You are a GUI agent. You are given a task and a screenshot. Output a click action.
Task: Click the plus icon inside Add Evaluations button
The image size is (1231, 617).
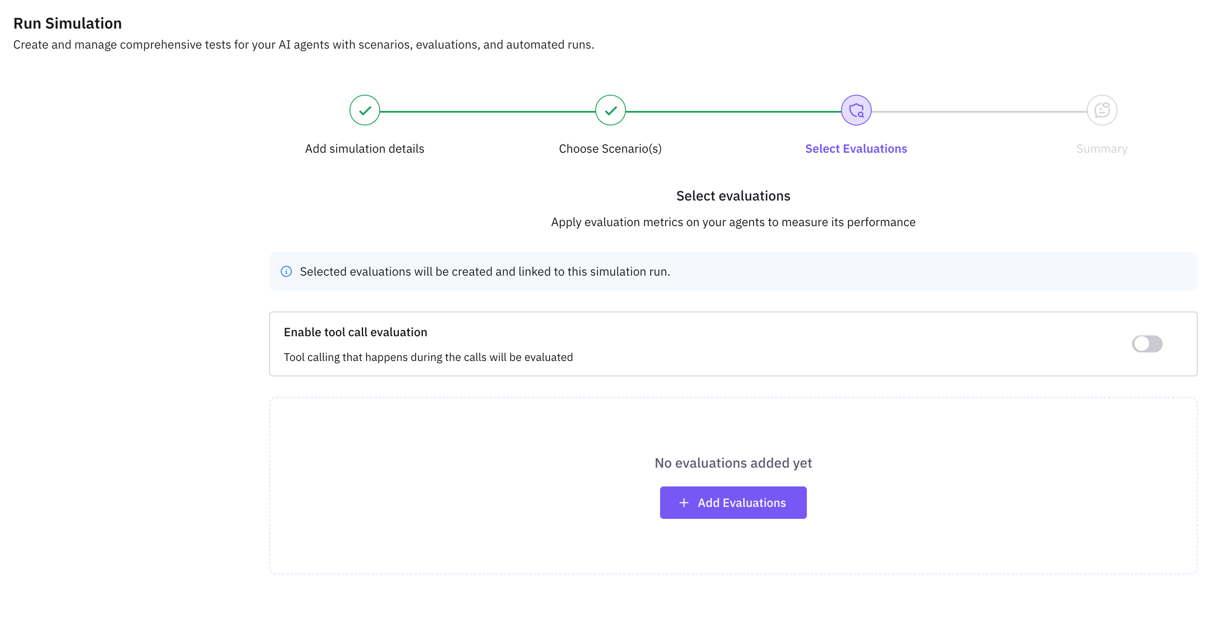(684, 503)
